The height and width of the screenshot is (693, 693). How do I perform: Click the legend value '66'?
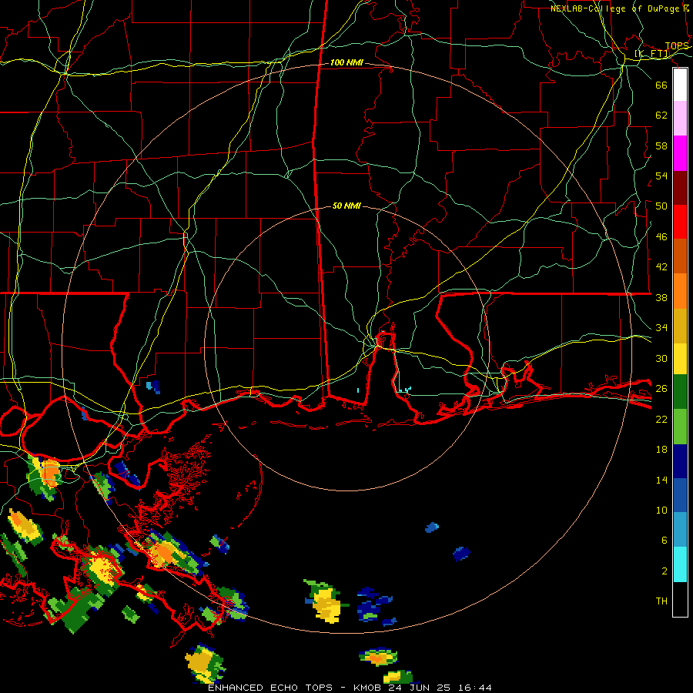[661, 85]
